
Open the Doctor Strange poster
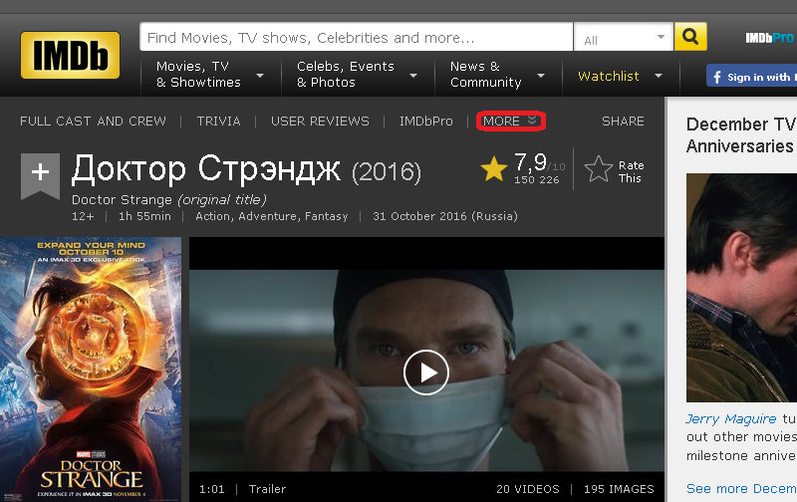[91, 370]
